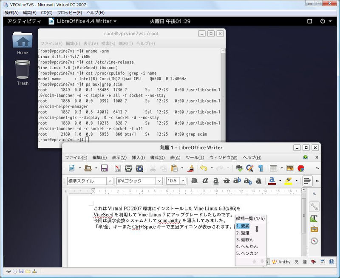Click the Insert Chart icon
Viewport: 340px width, 278px height.
tap(301, 168)
